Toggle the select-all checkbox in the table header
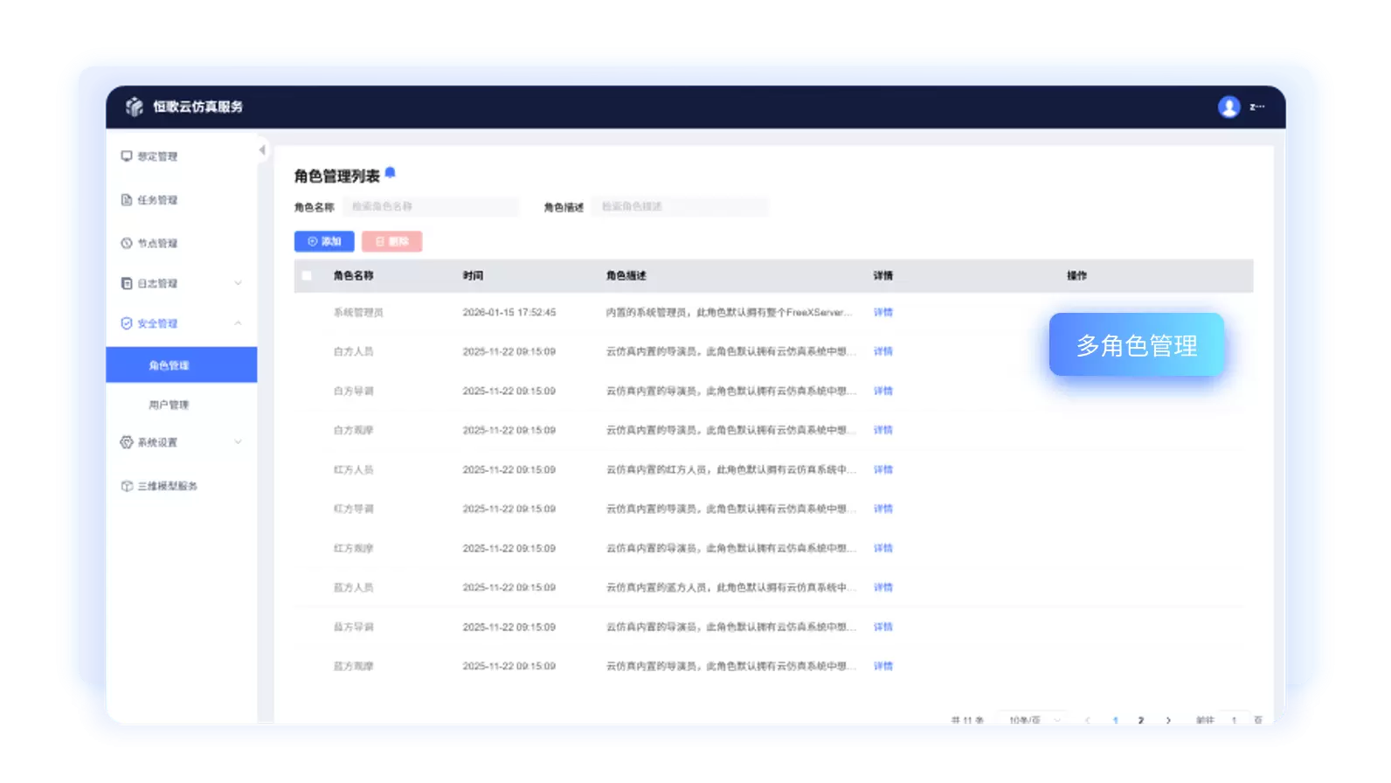This screenshot has height=783, width=1391. [x=307, y=275]
